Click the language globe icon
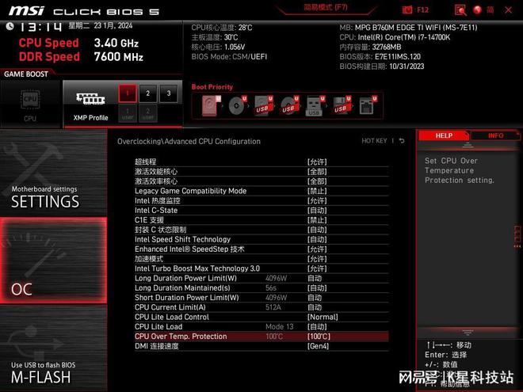The image size is (523, 392). (x=477, y=10)
